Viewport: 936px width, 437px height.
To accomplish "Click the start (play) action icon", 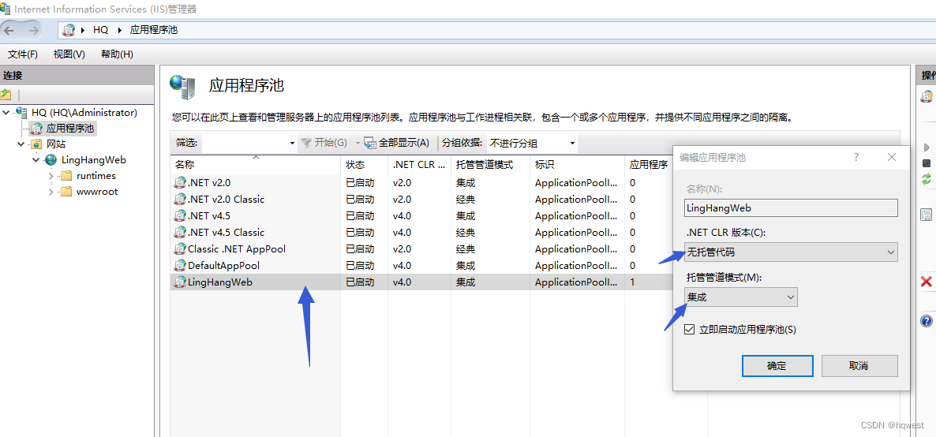I will click(927, 147).
